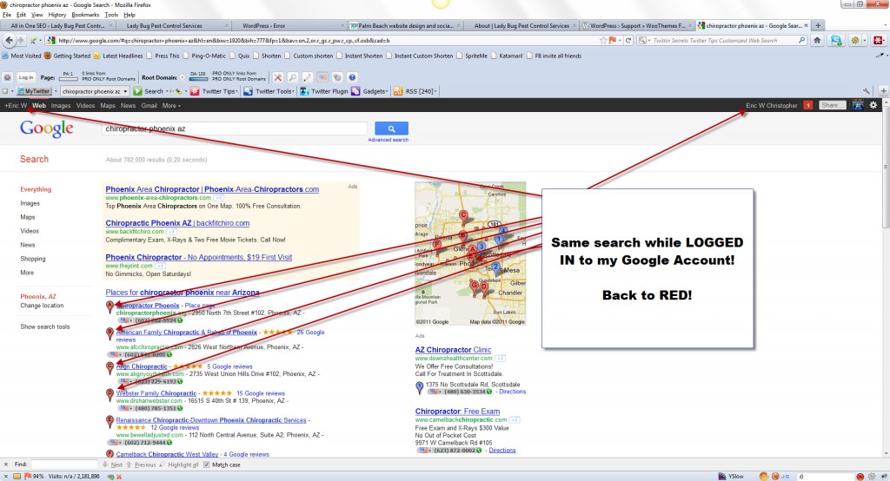This screenshot has height=481, width=890.
Task: Click the RSS feed icon
Action: click(398, 91)
